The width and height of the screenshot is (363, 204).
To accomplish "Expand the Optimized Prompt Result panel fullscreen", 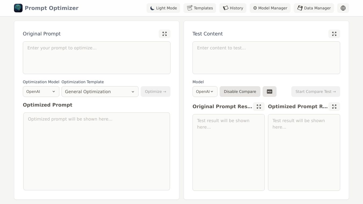I will pyautogui.click(x=334, y=107).
